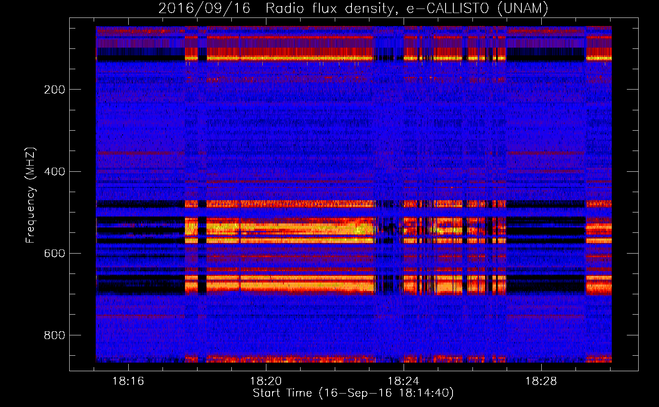Click the 200 frequency tick label
This screenshot has width=659, height=407.
pos(55,90)
